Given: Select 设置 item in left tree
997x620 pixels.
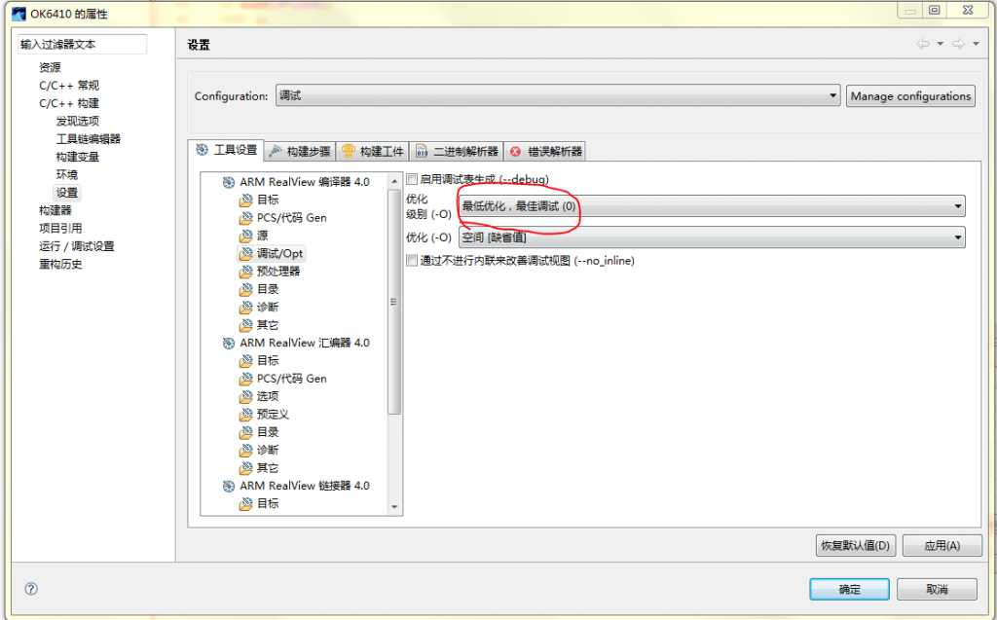Looking at the screenshot, I should click(x=67, y=193).
